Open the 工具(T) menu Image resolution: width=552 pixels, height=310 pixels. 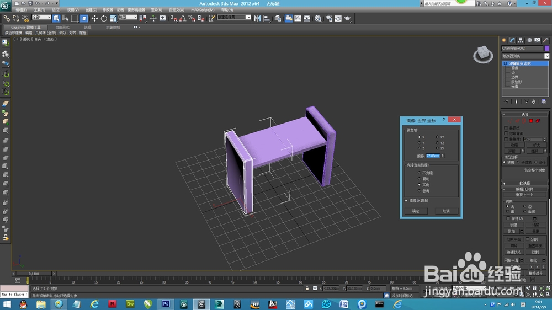[x=39, y=10]
